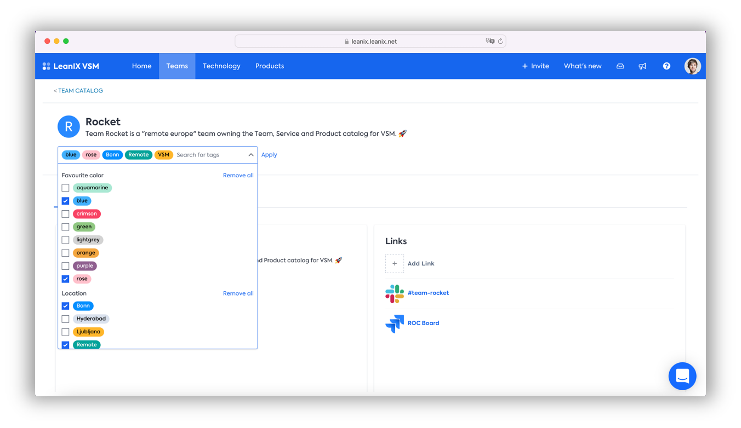The width and height of the screenshot is (741, 428).
Task: Remove all Location tags
Action: 238,294
